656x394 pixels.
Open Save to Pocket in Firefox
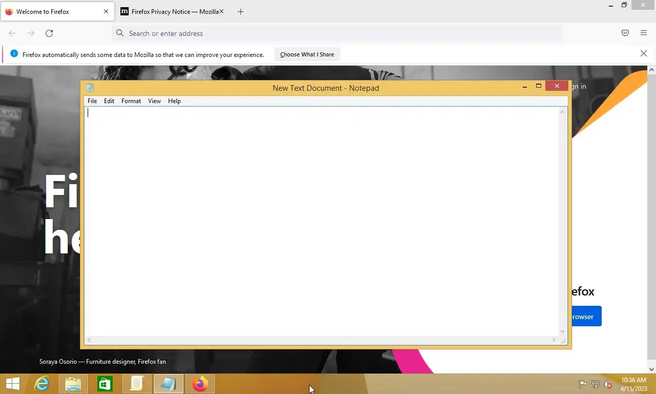click(x=625, y=33)
